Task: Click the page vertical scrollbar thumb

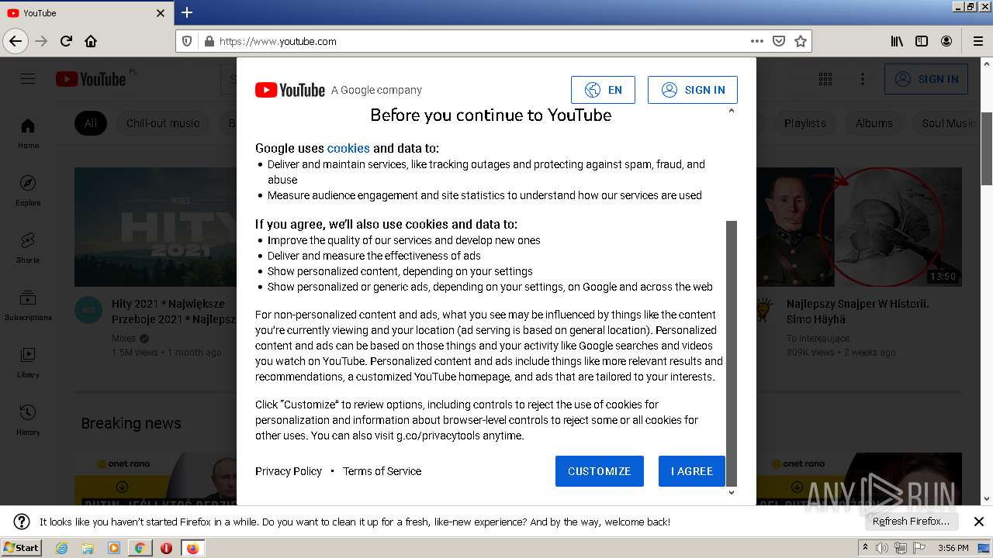Action: coord(987,149)
